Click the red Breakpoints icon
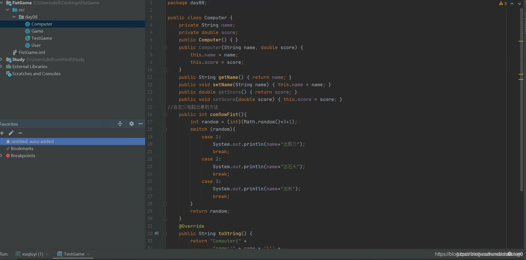This screenshot has width=526, height=260. click(x=8, y=156)
